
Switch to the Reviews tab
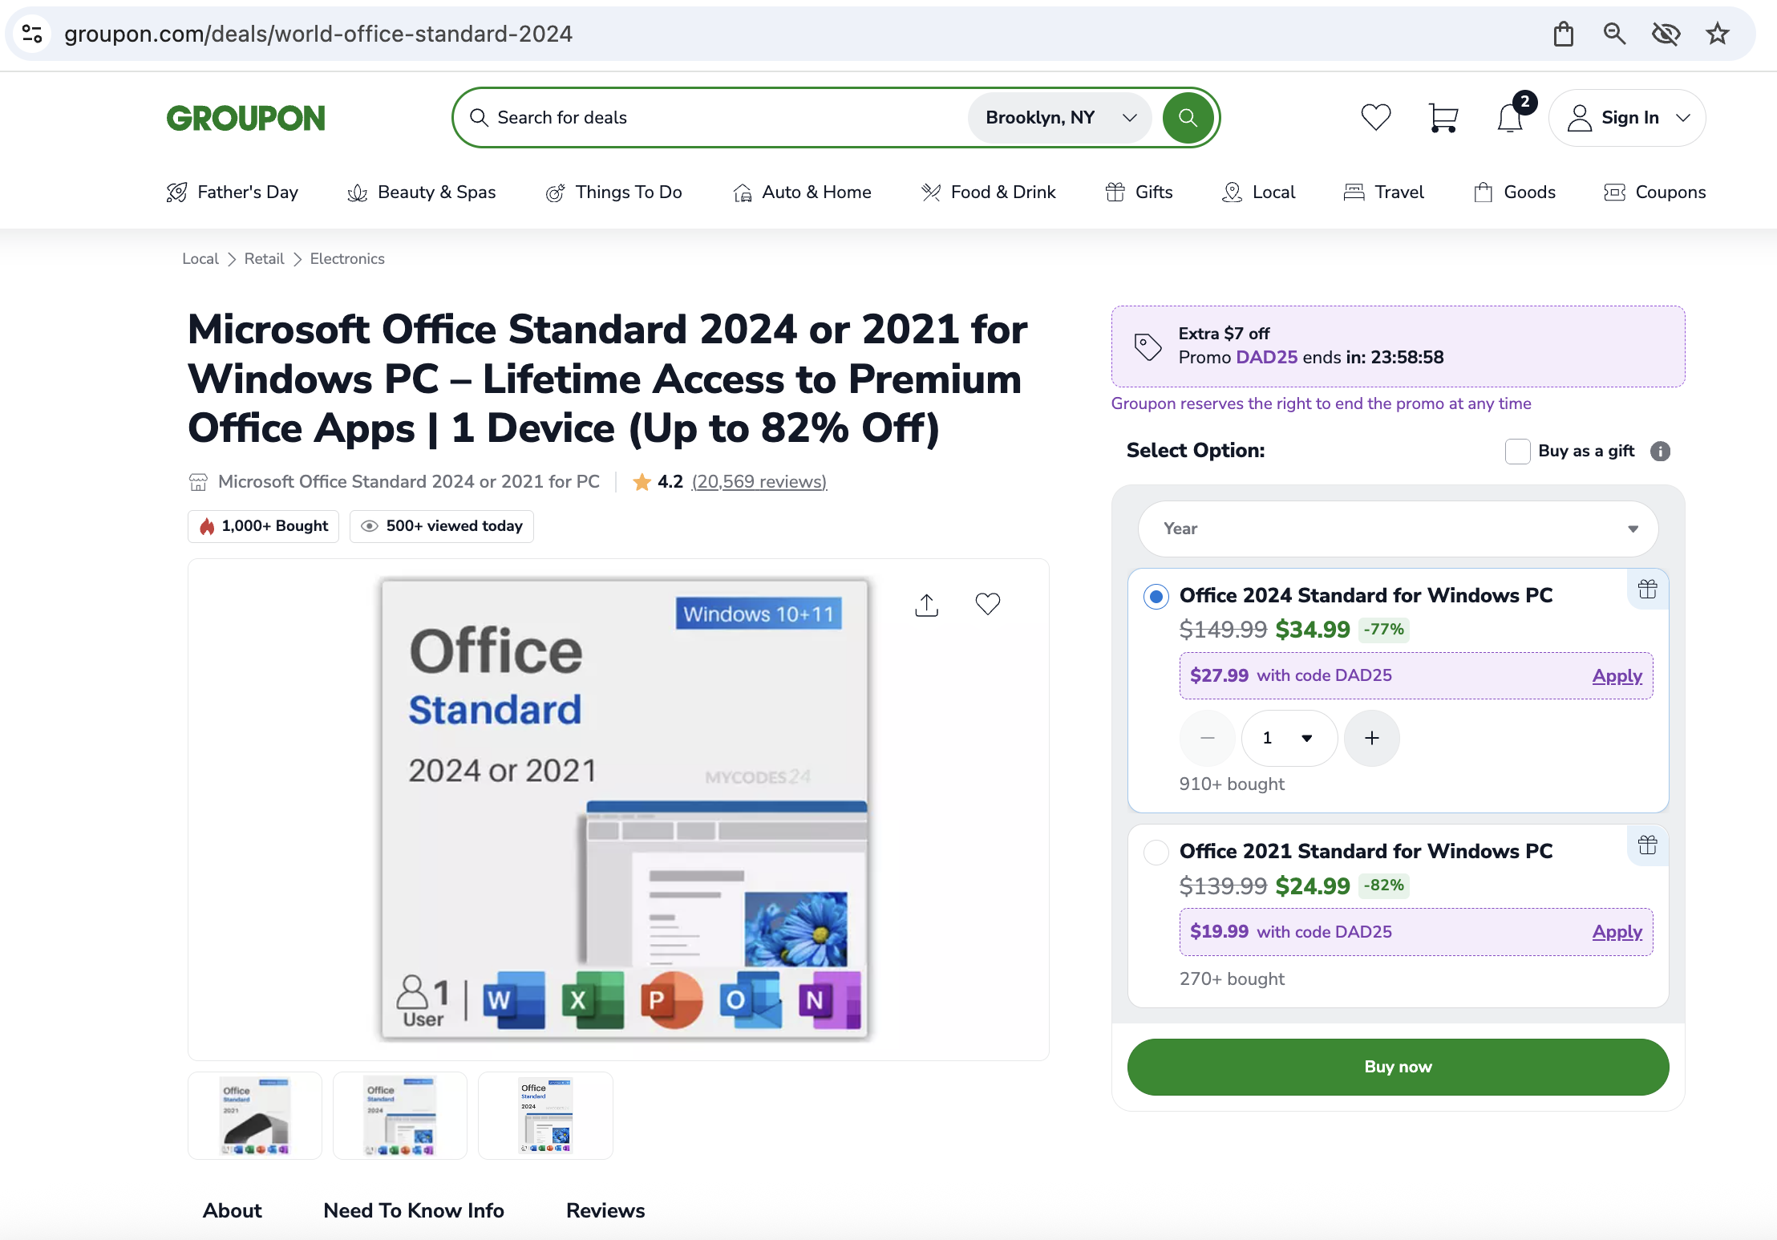[x=605, y=1210]
